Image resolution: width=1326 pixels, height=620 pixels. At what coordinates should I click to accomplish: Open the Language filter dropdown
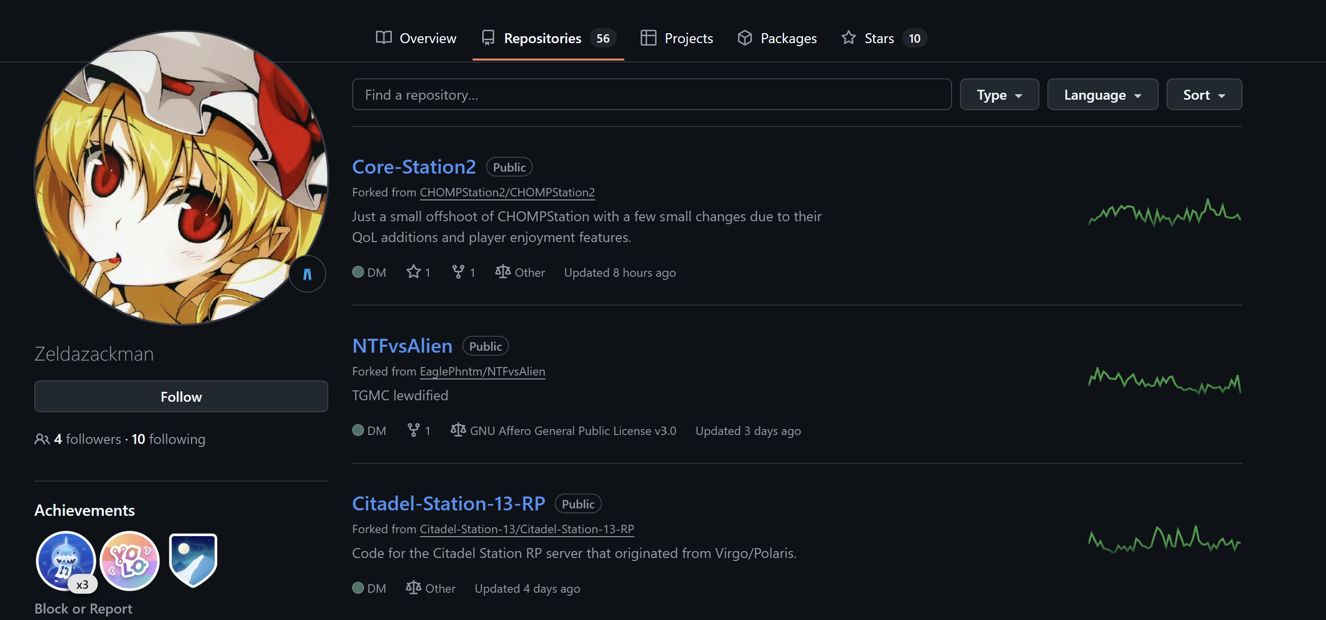click(1103, 95)
